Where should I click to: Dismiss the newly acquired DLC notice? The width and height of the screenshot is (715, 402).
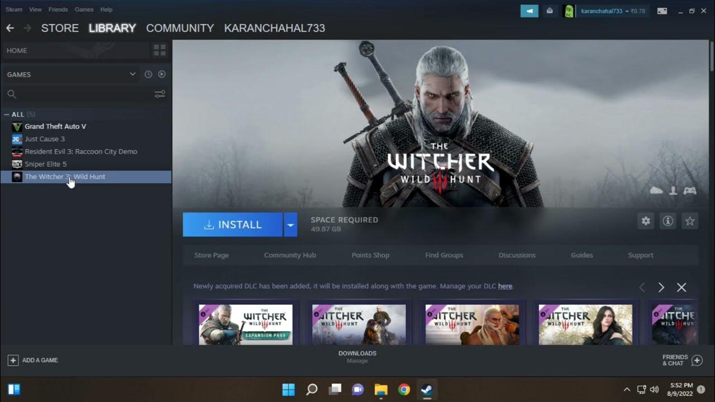click(x=681, y=287)
